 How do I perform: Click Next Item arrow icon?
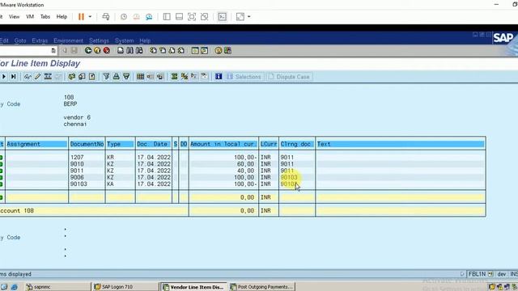pyautogui.click(x=4, y=77)
